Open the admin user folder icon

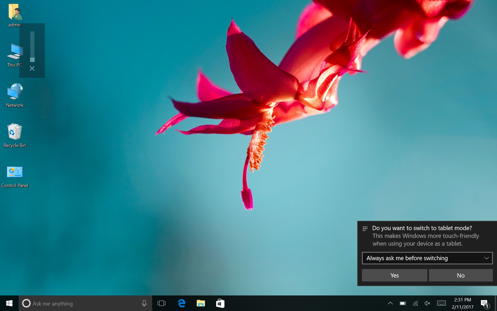point(15,16)
